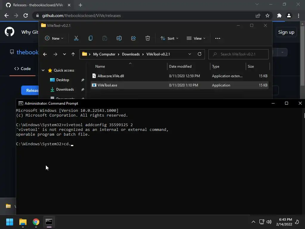Viewport: 305px width, 229px height.
Task: Sort files by the Name column header
Action: pyautogui.click(x=100, y=66)
